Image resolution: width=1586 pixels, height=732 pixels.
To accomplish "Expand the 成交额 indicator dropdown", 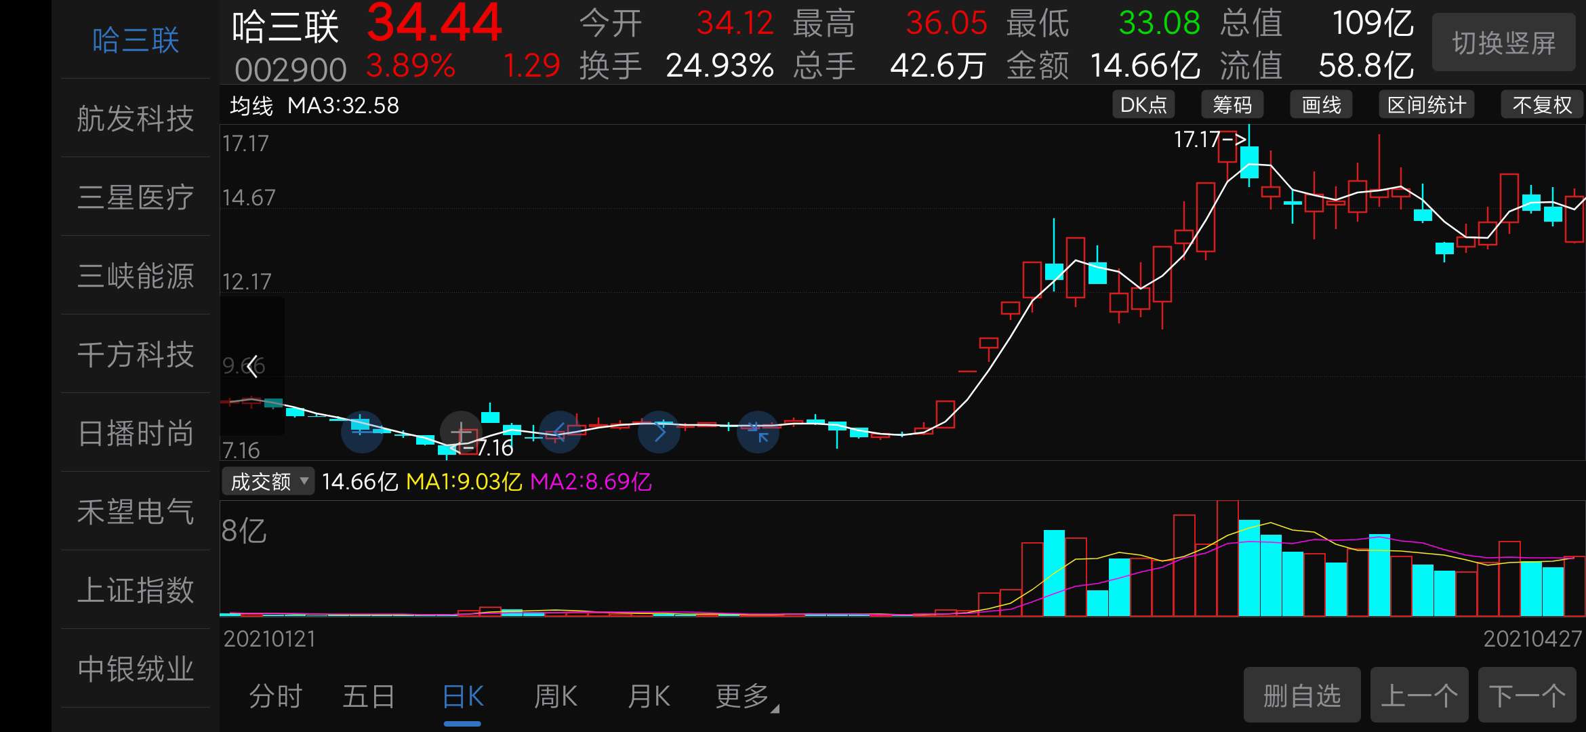I will tap(268, 482).
